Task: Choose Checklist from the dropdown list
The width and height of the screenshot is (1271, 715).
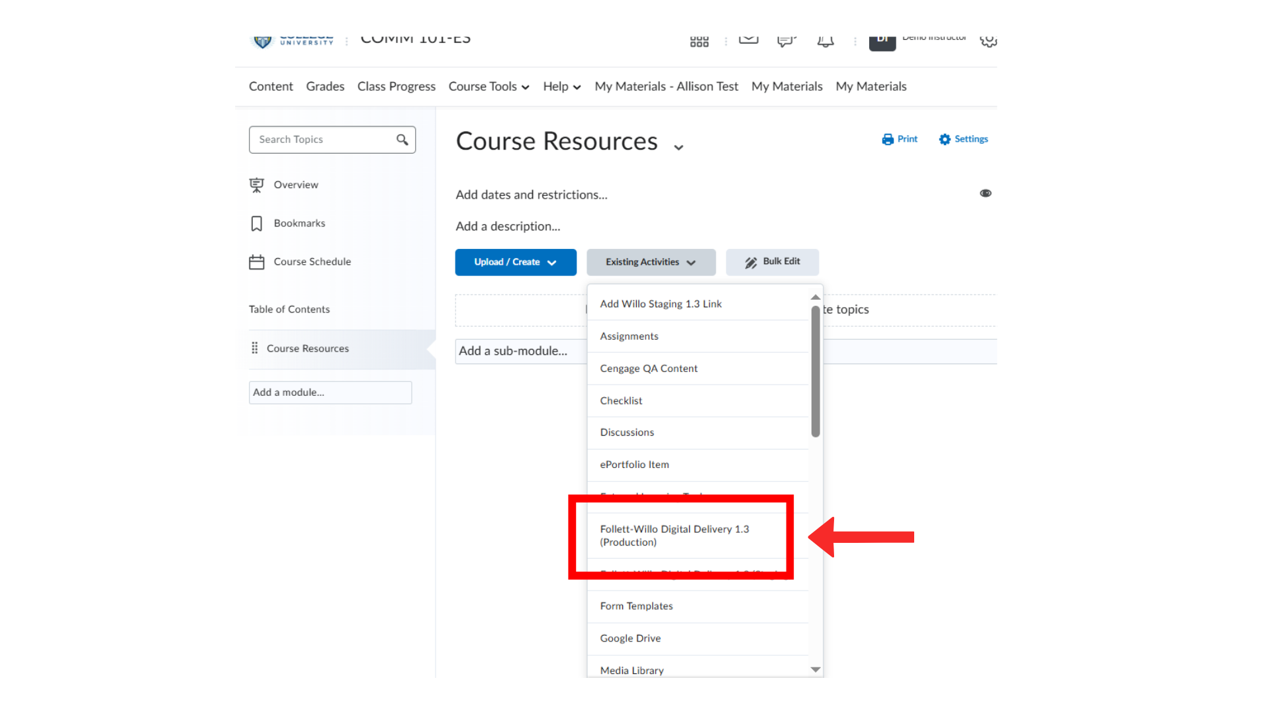Action: point(698,401)
